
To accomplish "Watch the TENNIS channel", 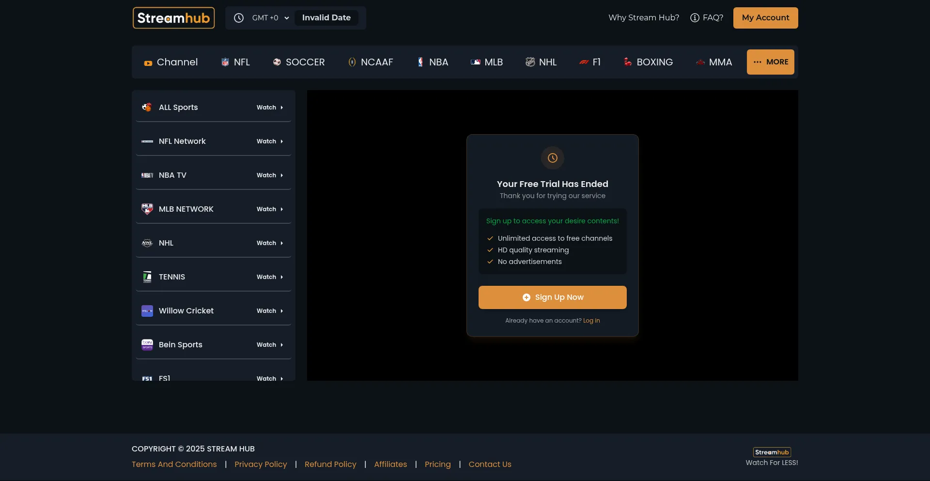I will pos(270,277).
